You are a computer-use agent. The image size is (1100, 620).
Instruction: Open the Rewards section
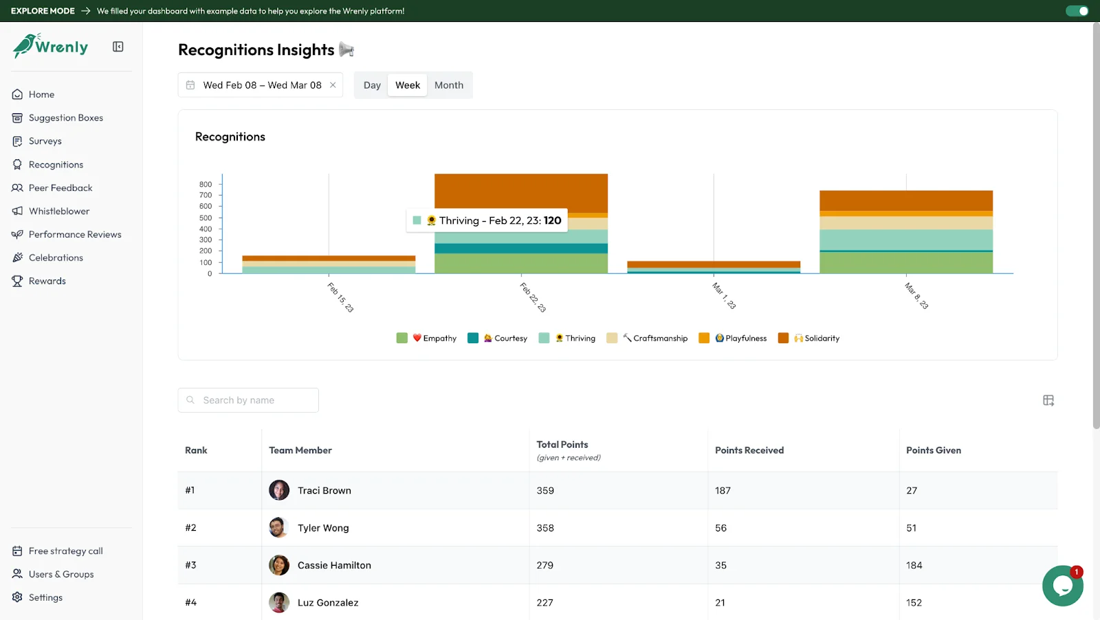point(47,281)
